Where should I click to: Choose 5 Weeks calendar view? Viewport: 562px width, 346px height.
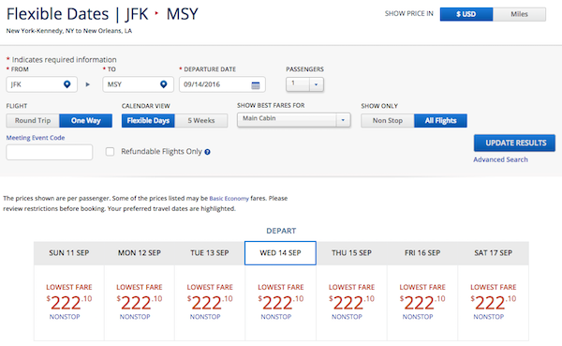pyautogui.click(x=201, y=121)
